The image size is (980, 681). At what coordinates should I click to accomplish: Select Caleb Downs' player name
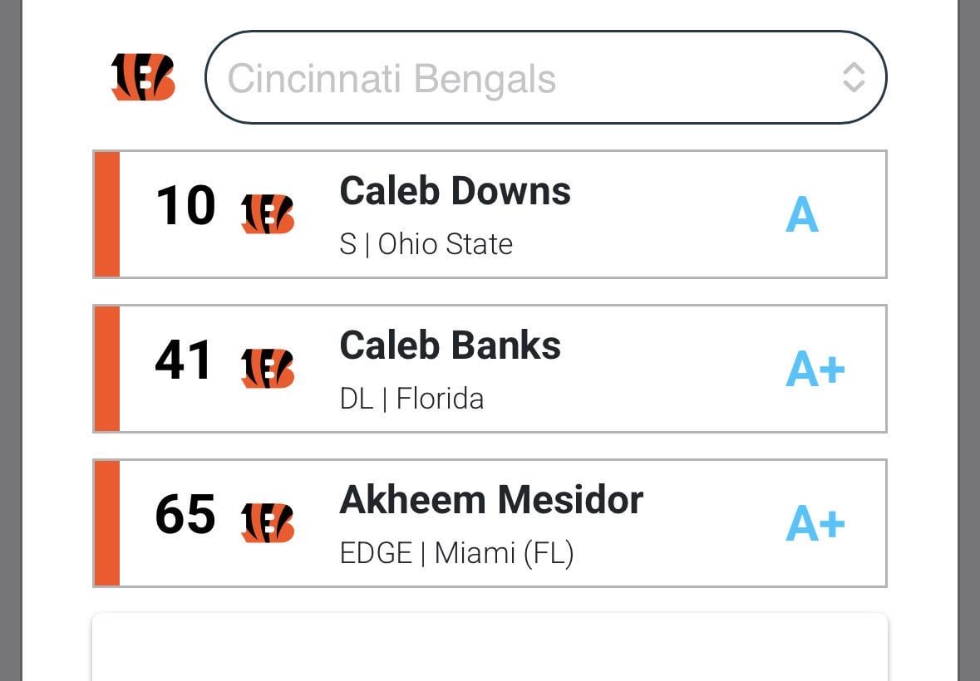(455, 191)
